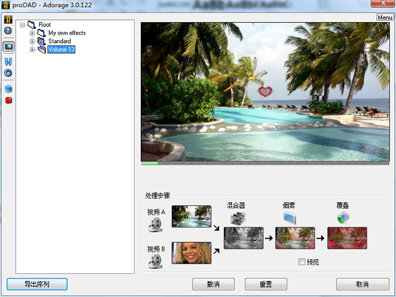Click the Adorage logo icon in the sidebar
The width and height of the screenshot is (396, 297).
tap(8, 20)
